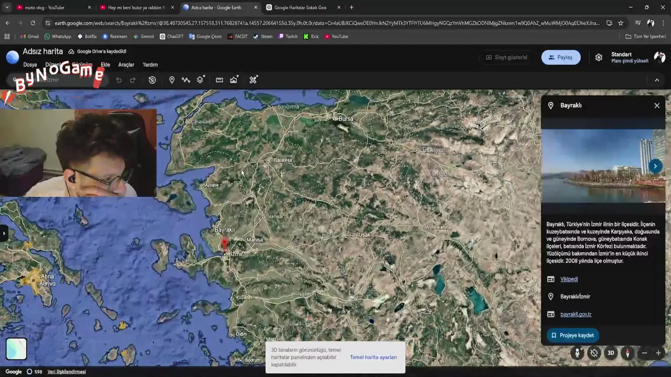Image resolution: width=671 pixels, height=377 pixels.
Task: Click the Temel harita ayarları link
Action: click(x=373, y=358)
